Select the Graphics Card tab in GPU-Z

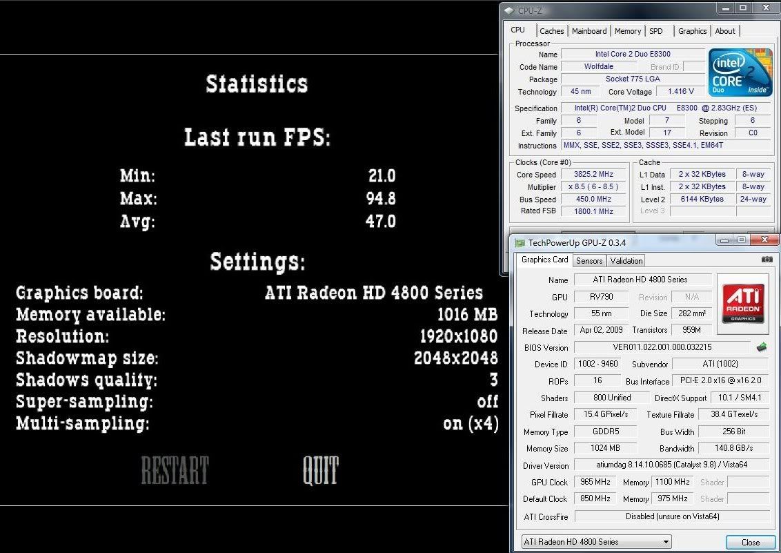[x=544, y=260]
